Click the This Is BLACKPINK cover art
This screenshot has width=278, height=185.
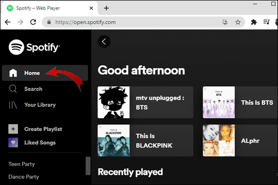[113, 141]
